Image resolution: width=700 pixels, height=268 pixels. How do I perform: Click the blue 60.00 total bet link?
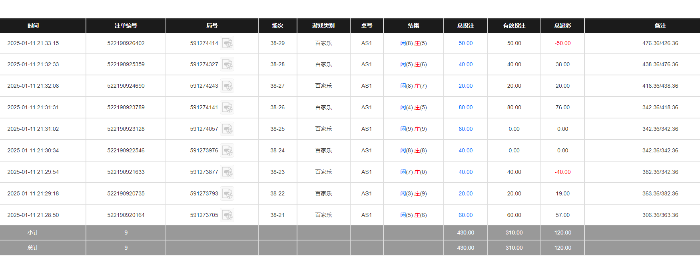pos(465,215)
